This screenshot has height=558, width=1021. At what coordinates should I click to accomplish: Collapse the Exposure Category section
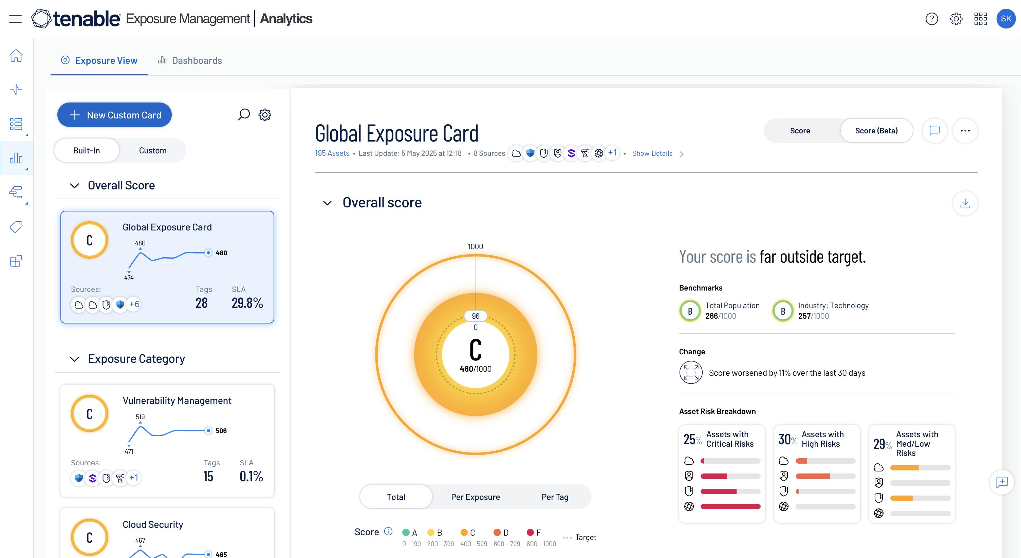[x=75, y=359]
